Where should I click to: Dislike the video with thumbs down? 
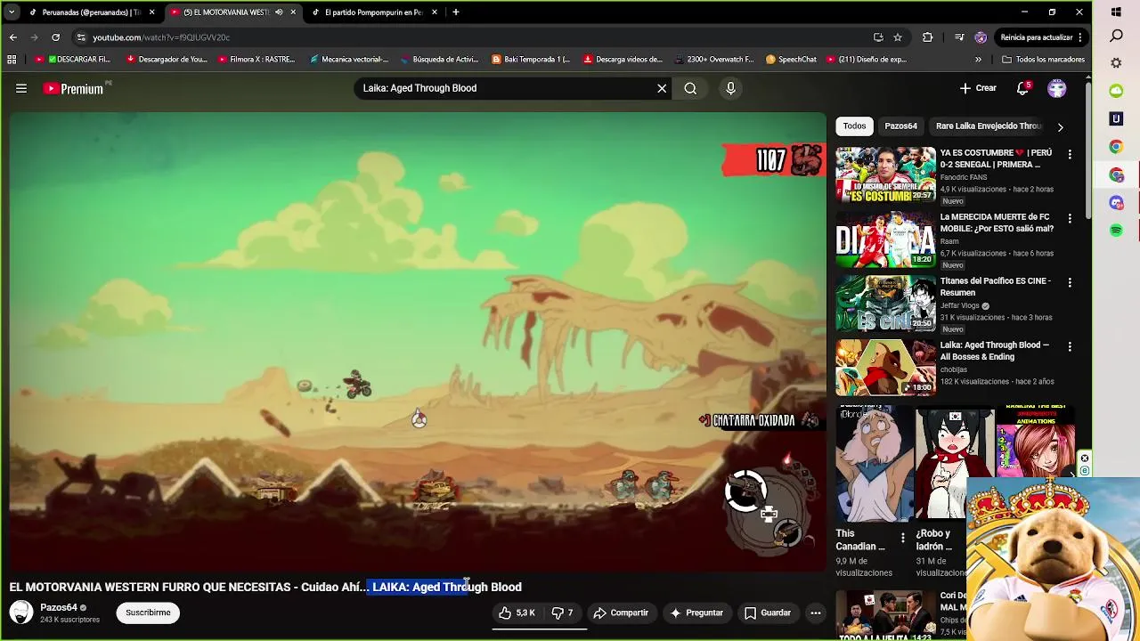click(562, 613)
